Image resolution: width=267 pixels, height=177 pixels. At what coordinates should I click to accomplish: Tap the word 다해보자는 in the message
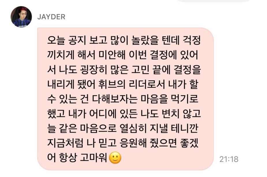(114, 99)
